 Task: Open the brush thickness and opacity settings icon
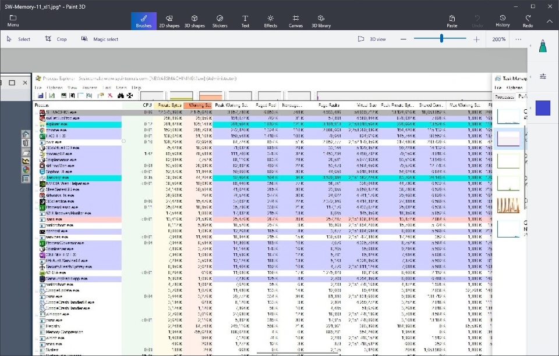pyautogui.click(x=543, y=76)
